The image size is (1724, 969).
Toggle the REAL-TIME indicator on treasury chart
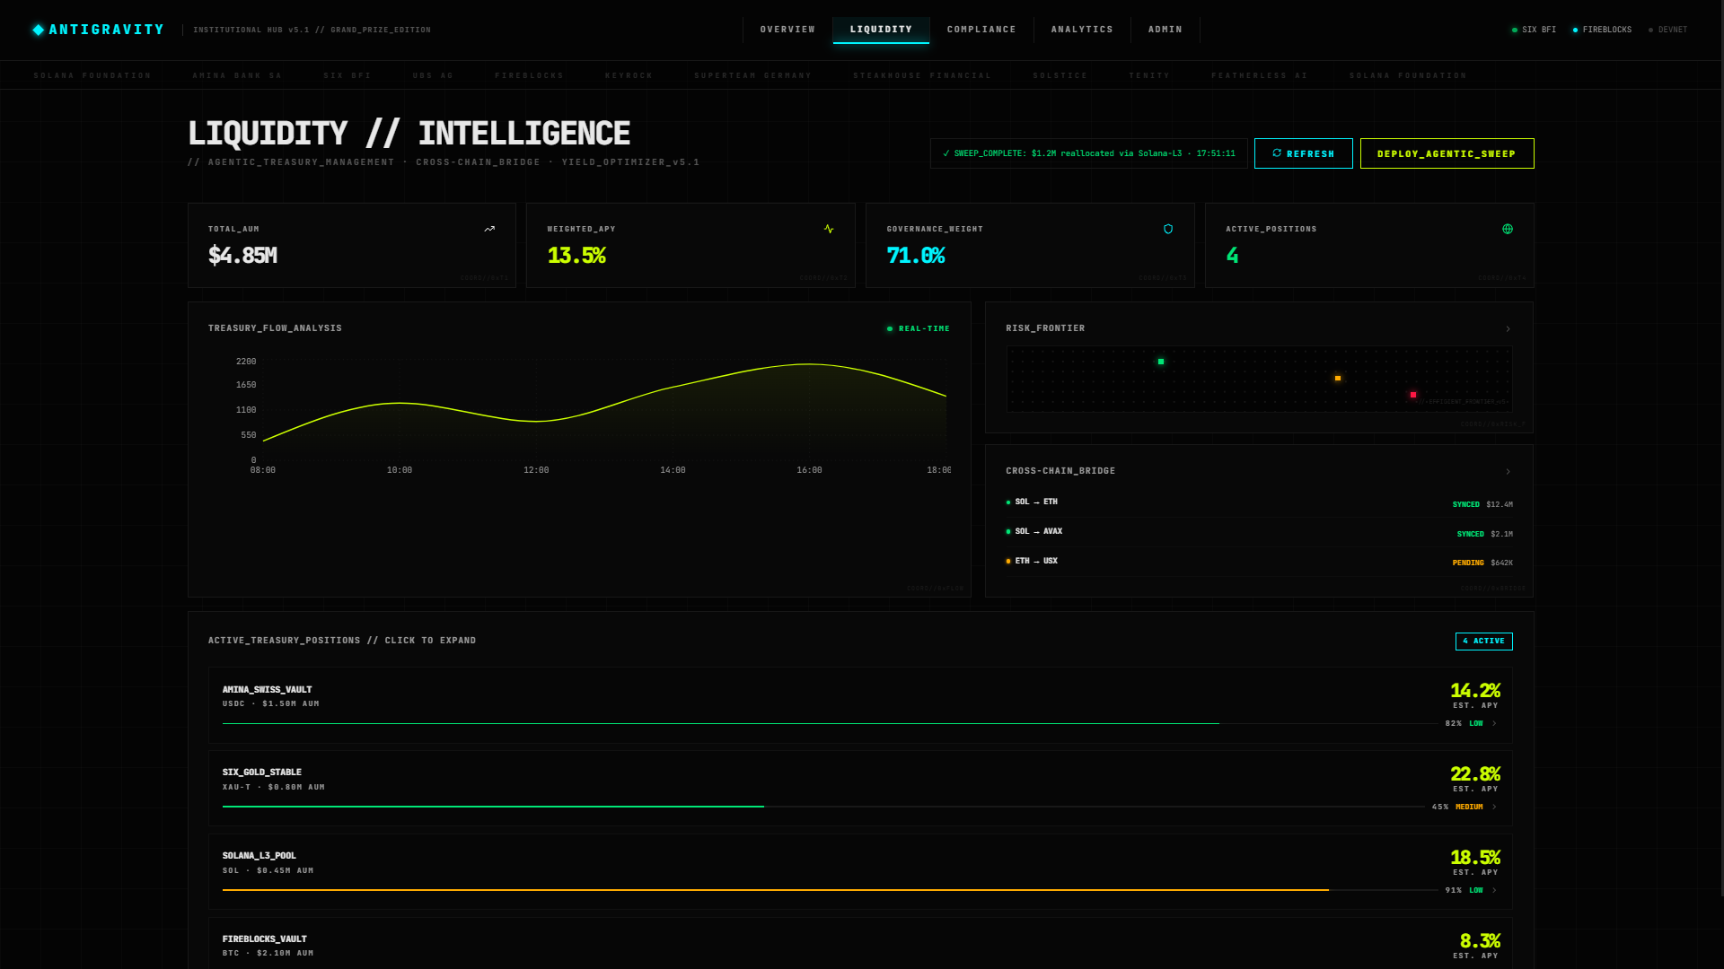(919, 329)
